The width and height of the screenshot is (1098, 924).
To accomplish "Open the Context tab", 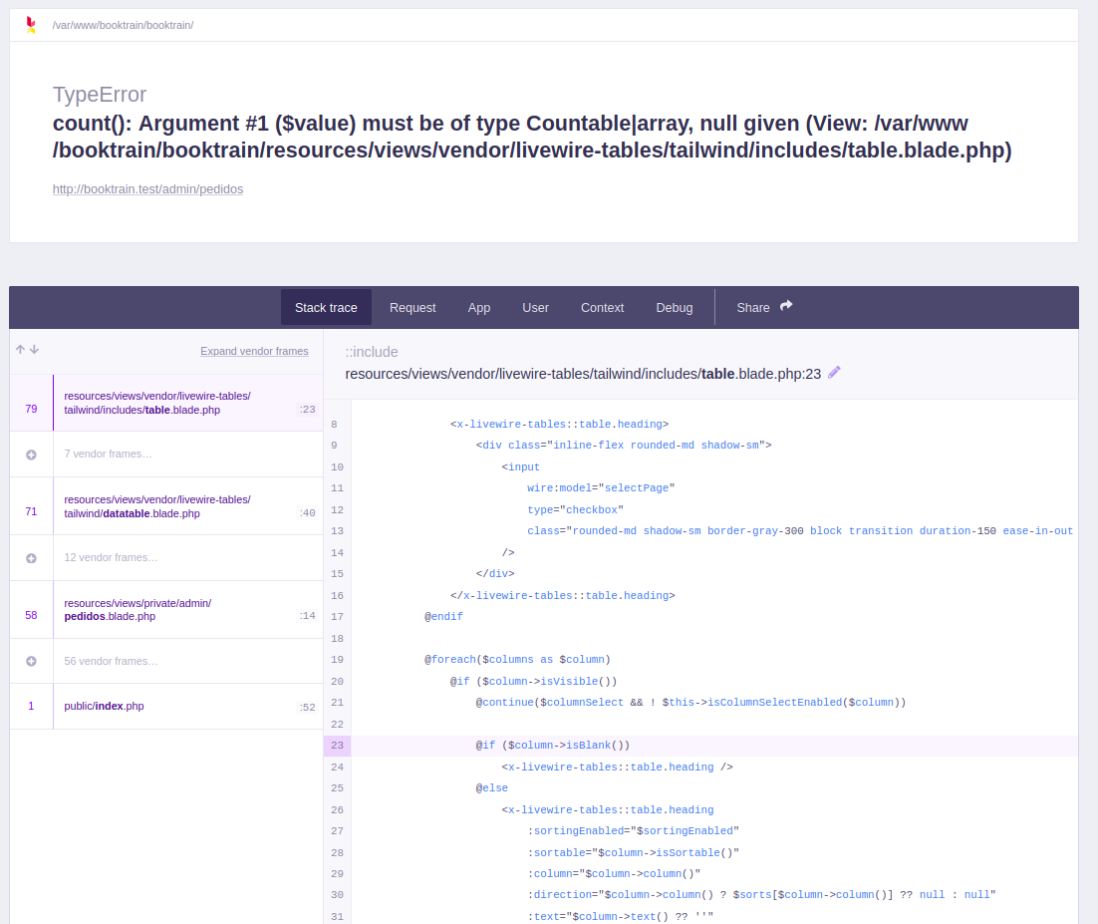I will [602, 308].
